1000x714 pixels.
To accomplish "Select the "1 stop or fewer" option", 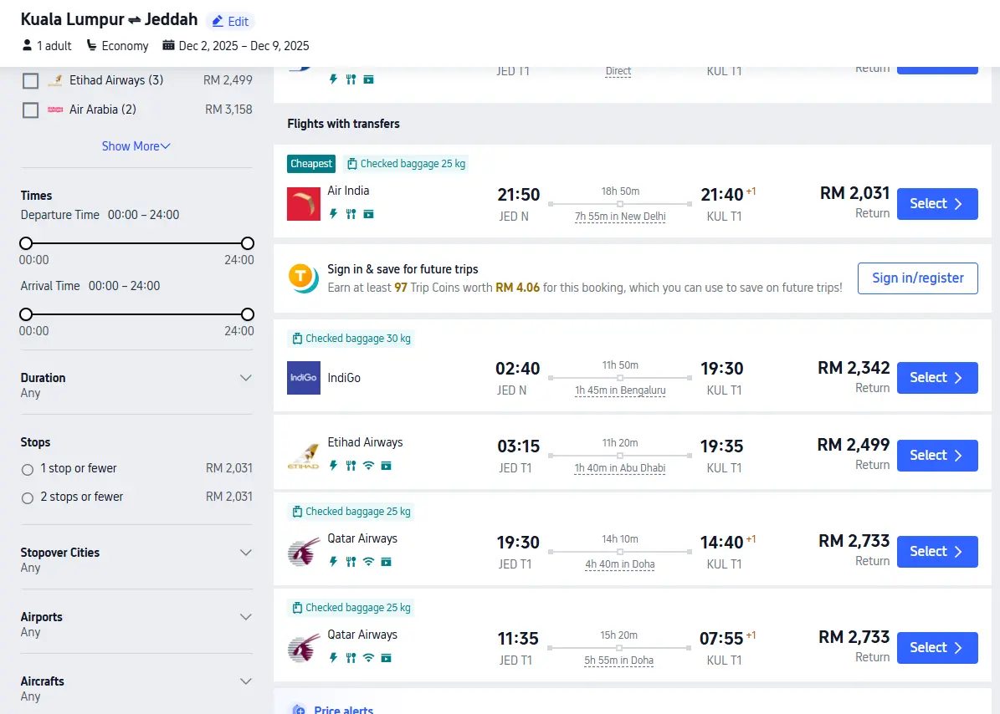I will [28, 470].
